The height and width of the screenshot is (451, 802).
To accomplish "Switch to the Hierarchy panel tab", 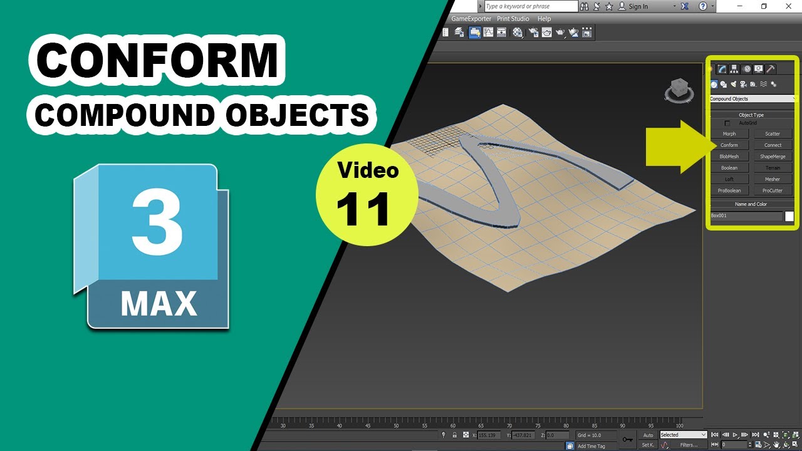I will tap(734, 69).
